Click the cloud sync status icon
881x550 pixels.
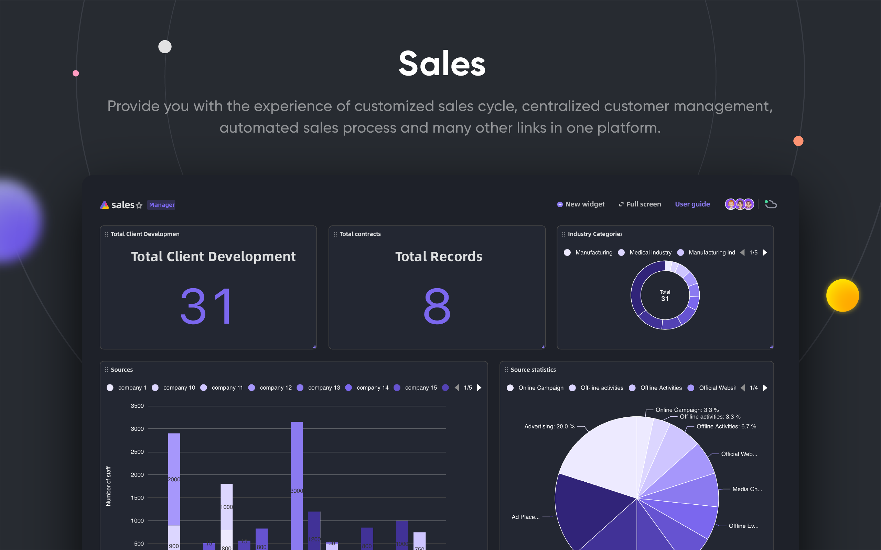click(771, 204)
